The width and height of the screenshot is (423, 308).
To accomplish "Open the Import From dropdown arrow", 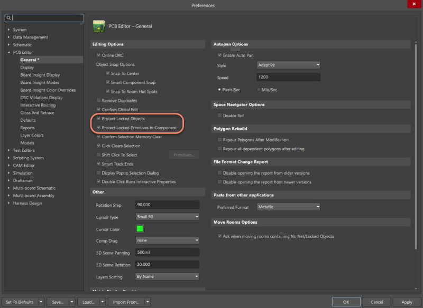I will tap(148, 302).
